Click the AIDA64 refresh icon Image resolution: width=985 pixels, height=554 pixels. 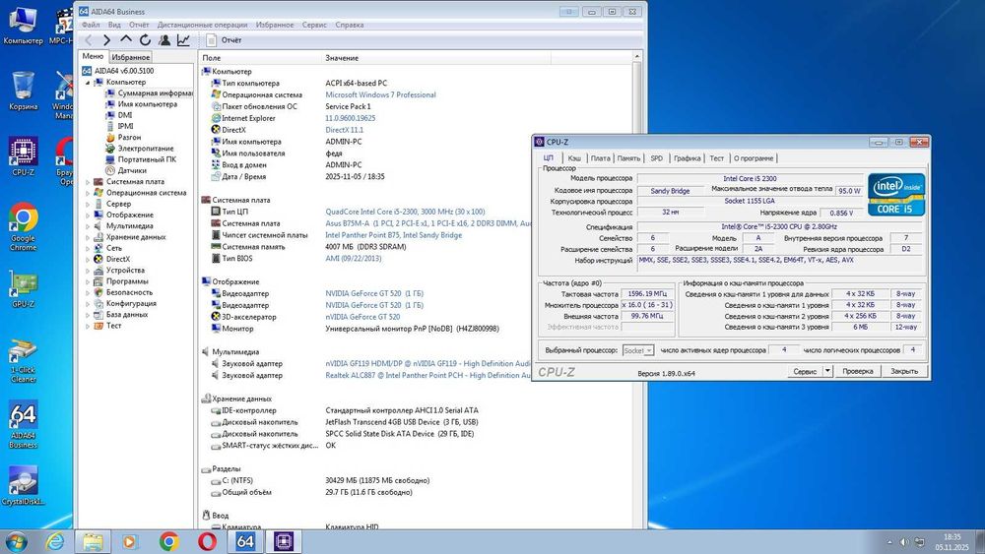[x=145, y=40]
